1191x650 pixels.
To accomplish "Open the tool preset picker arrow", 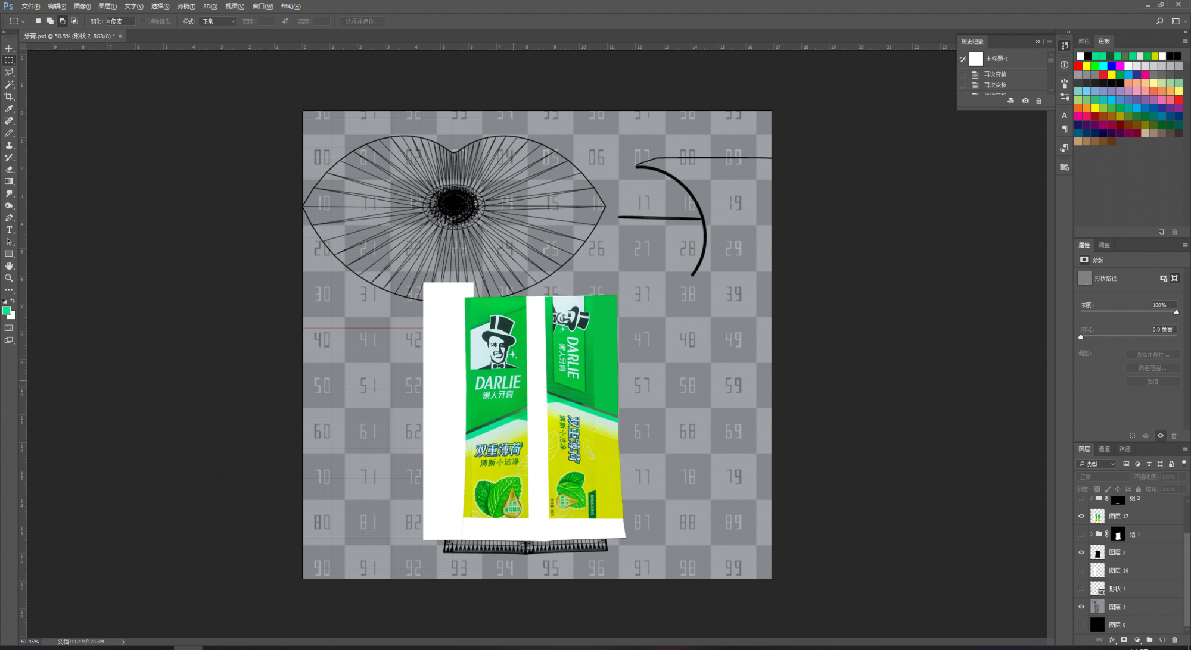I will pyautogui.click(x=23, y=21).
